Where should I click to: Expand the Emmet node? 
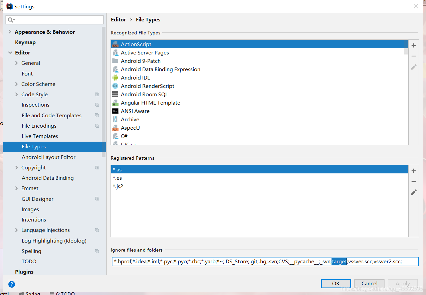[x=16, y=188]
